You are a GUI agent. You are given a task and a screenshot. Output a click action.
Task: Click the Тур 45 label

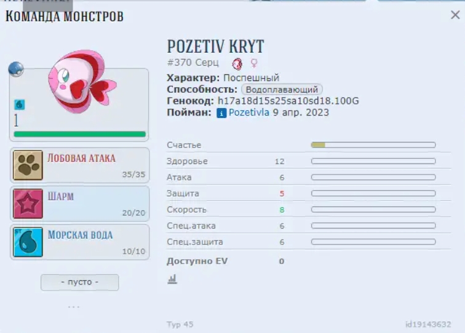pyautogui.click(x=180, y=324)
